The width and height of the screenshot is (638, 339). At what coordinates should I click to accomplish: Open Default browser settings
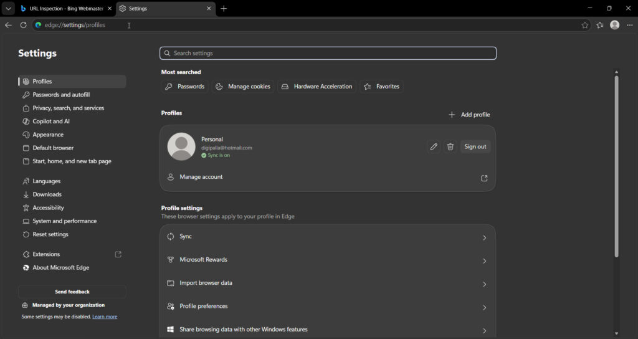tap(72, 148)
